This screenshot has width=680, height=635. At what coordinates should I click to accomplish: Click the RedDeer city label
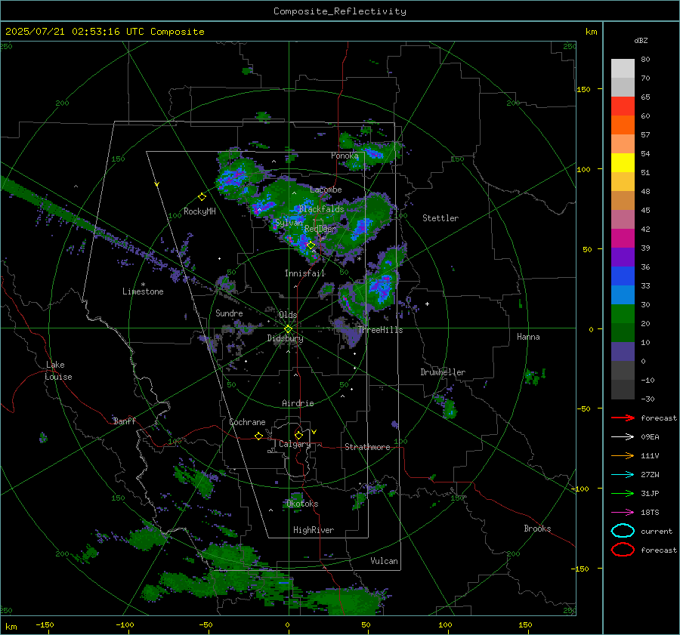coord(320,229)
